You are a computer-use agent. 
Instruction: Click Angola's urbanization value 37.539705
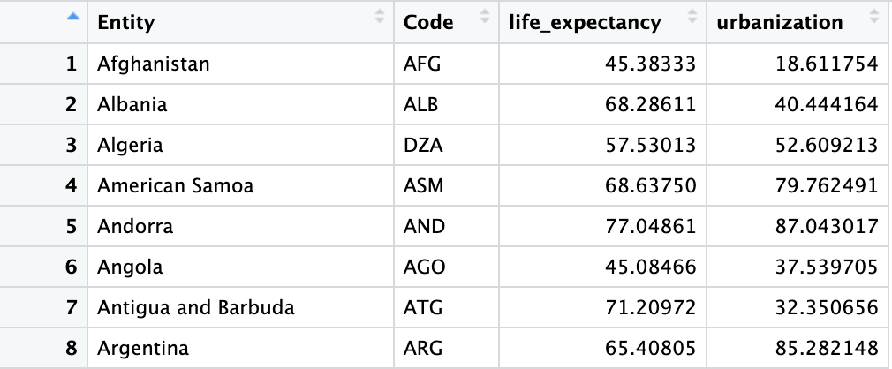pyautogui.click(x=828, y=267)
